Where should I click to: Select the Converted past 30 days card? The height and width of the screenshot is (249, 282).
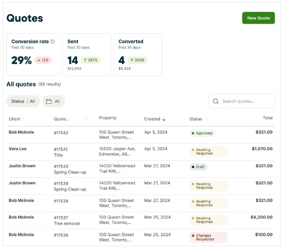click(x=138, y=55)
